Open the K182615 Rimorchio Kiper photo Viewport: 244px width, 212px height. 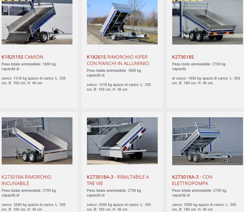(122, 22)
